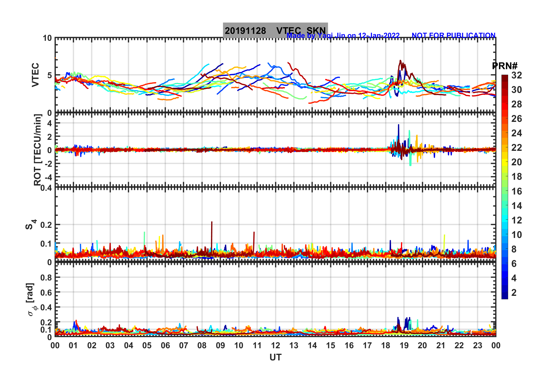This screenshot has width=551, height=374.
Task: Click x-axis hour label '21'
Action: tap(441, 346)
